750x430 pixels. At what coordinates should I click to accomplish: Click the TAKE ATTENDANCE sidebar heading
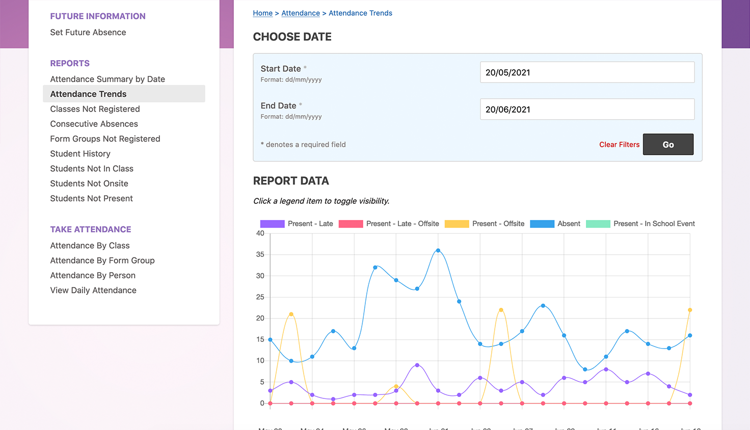[91, 229]
